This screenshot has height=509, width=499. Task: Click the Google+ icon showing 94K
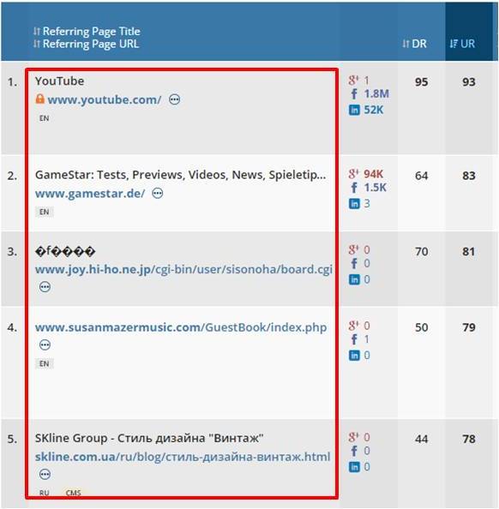coord(354,174)
